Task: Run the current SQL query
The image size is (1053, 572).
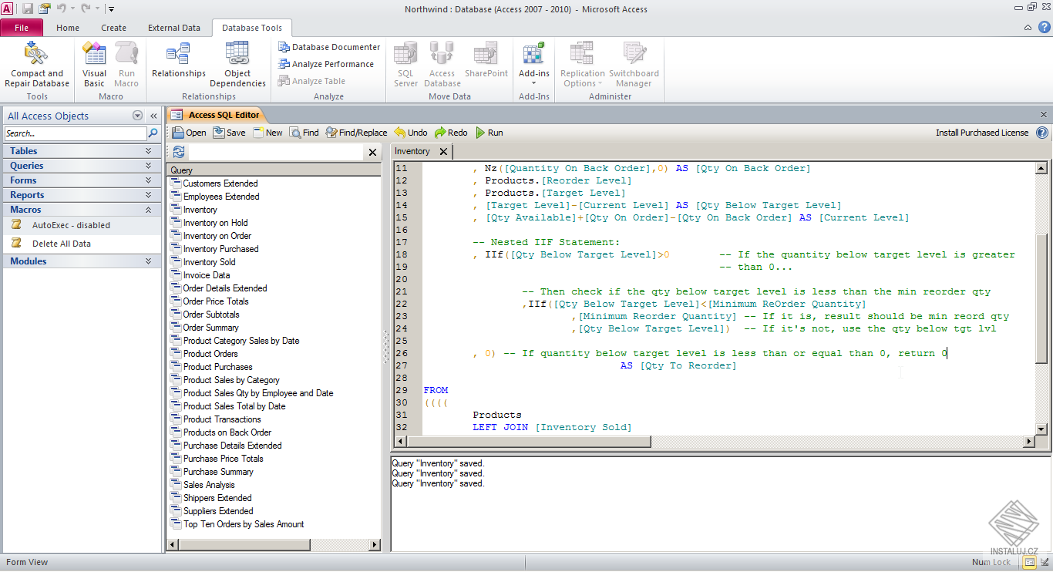Action: tap(489, 133)
